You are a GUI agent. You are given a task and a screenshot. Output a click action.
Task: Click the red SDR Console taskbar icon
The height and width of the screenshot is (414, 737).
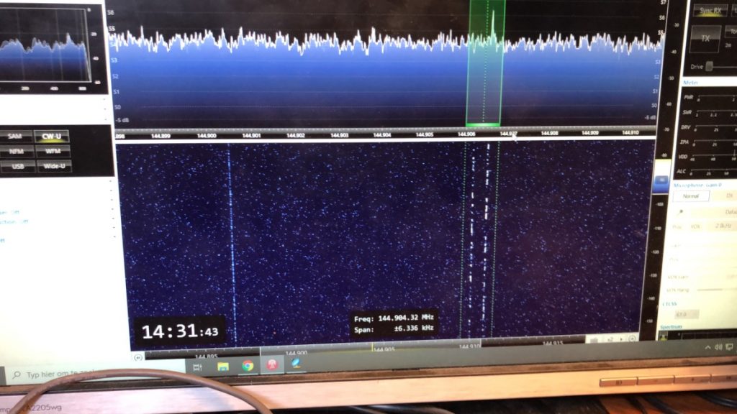point(272,364)
